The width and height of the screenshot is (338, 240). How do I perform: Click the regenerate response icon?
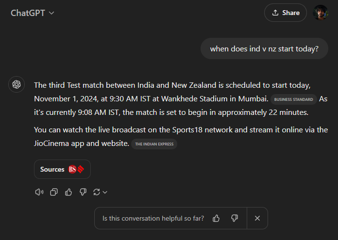click(97, 192)
